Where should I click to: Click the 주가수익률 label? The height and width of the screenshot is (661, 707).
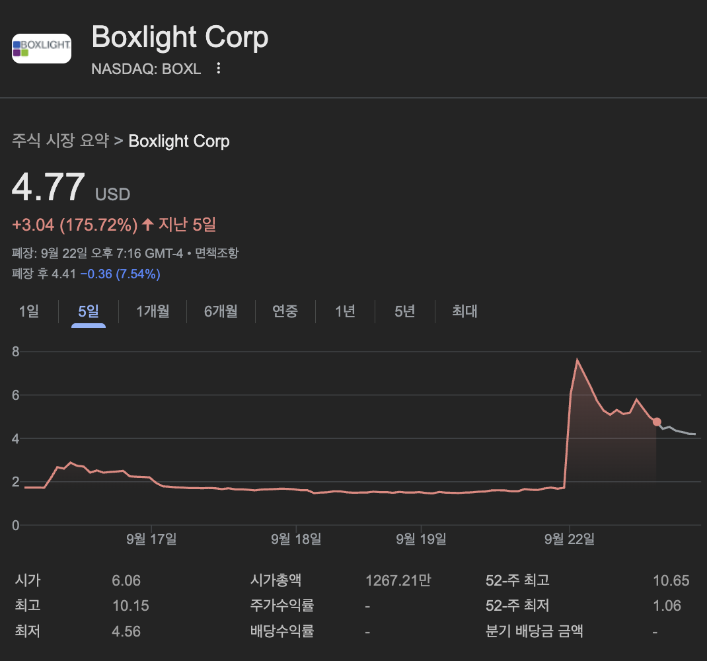(x=282, y=605)
